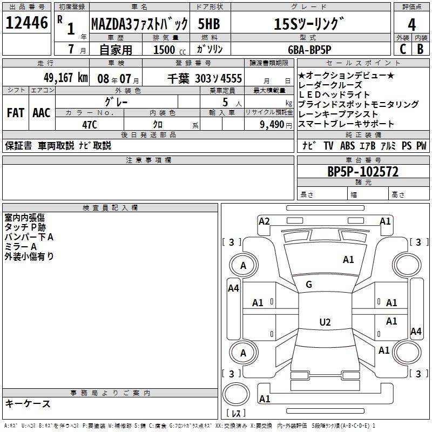The height and width of the screenshot is (432, 432).
Task: Click rear-left wheel marked A
Action: point(244,353)
